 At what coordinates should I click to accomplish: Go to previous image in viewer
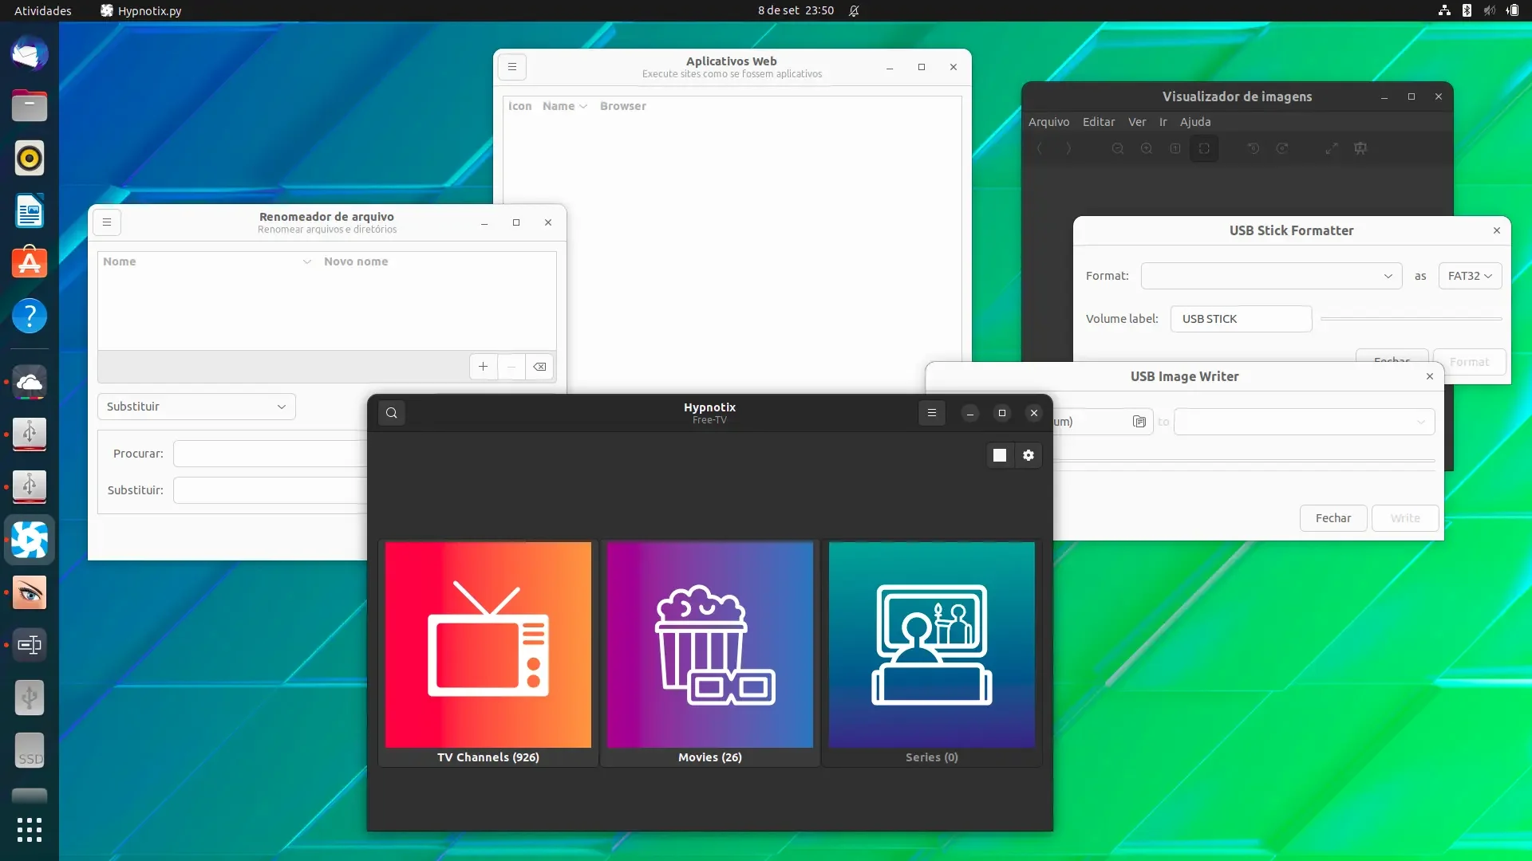click(x=1039, y=148)
